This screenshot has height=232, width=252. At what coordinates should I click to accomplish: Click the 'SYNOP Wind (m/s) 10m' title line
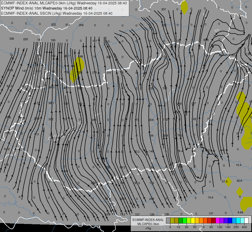click(x=47, y=8)
